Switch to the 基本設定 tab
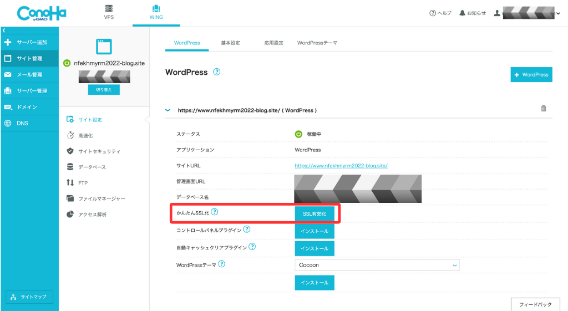568x311 pixels. (230, 43)
